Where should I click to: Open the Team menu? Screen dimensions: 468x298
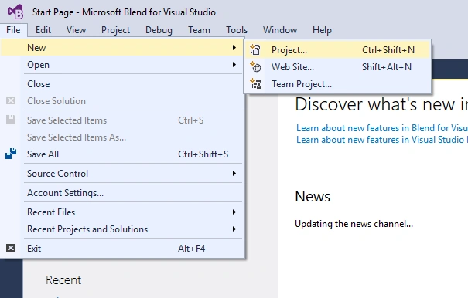(199, 30)
